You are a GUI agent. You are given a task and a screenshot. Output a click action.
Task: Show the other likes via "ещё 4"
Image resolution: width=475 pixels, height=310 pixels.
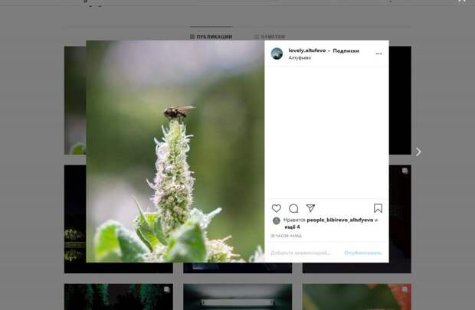tap(292, 227)
